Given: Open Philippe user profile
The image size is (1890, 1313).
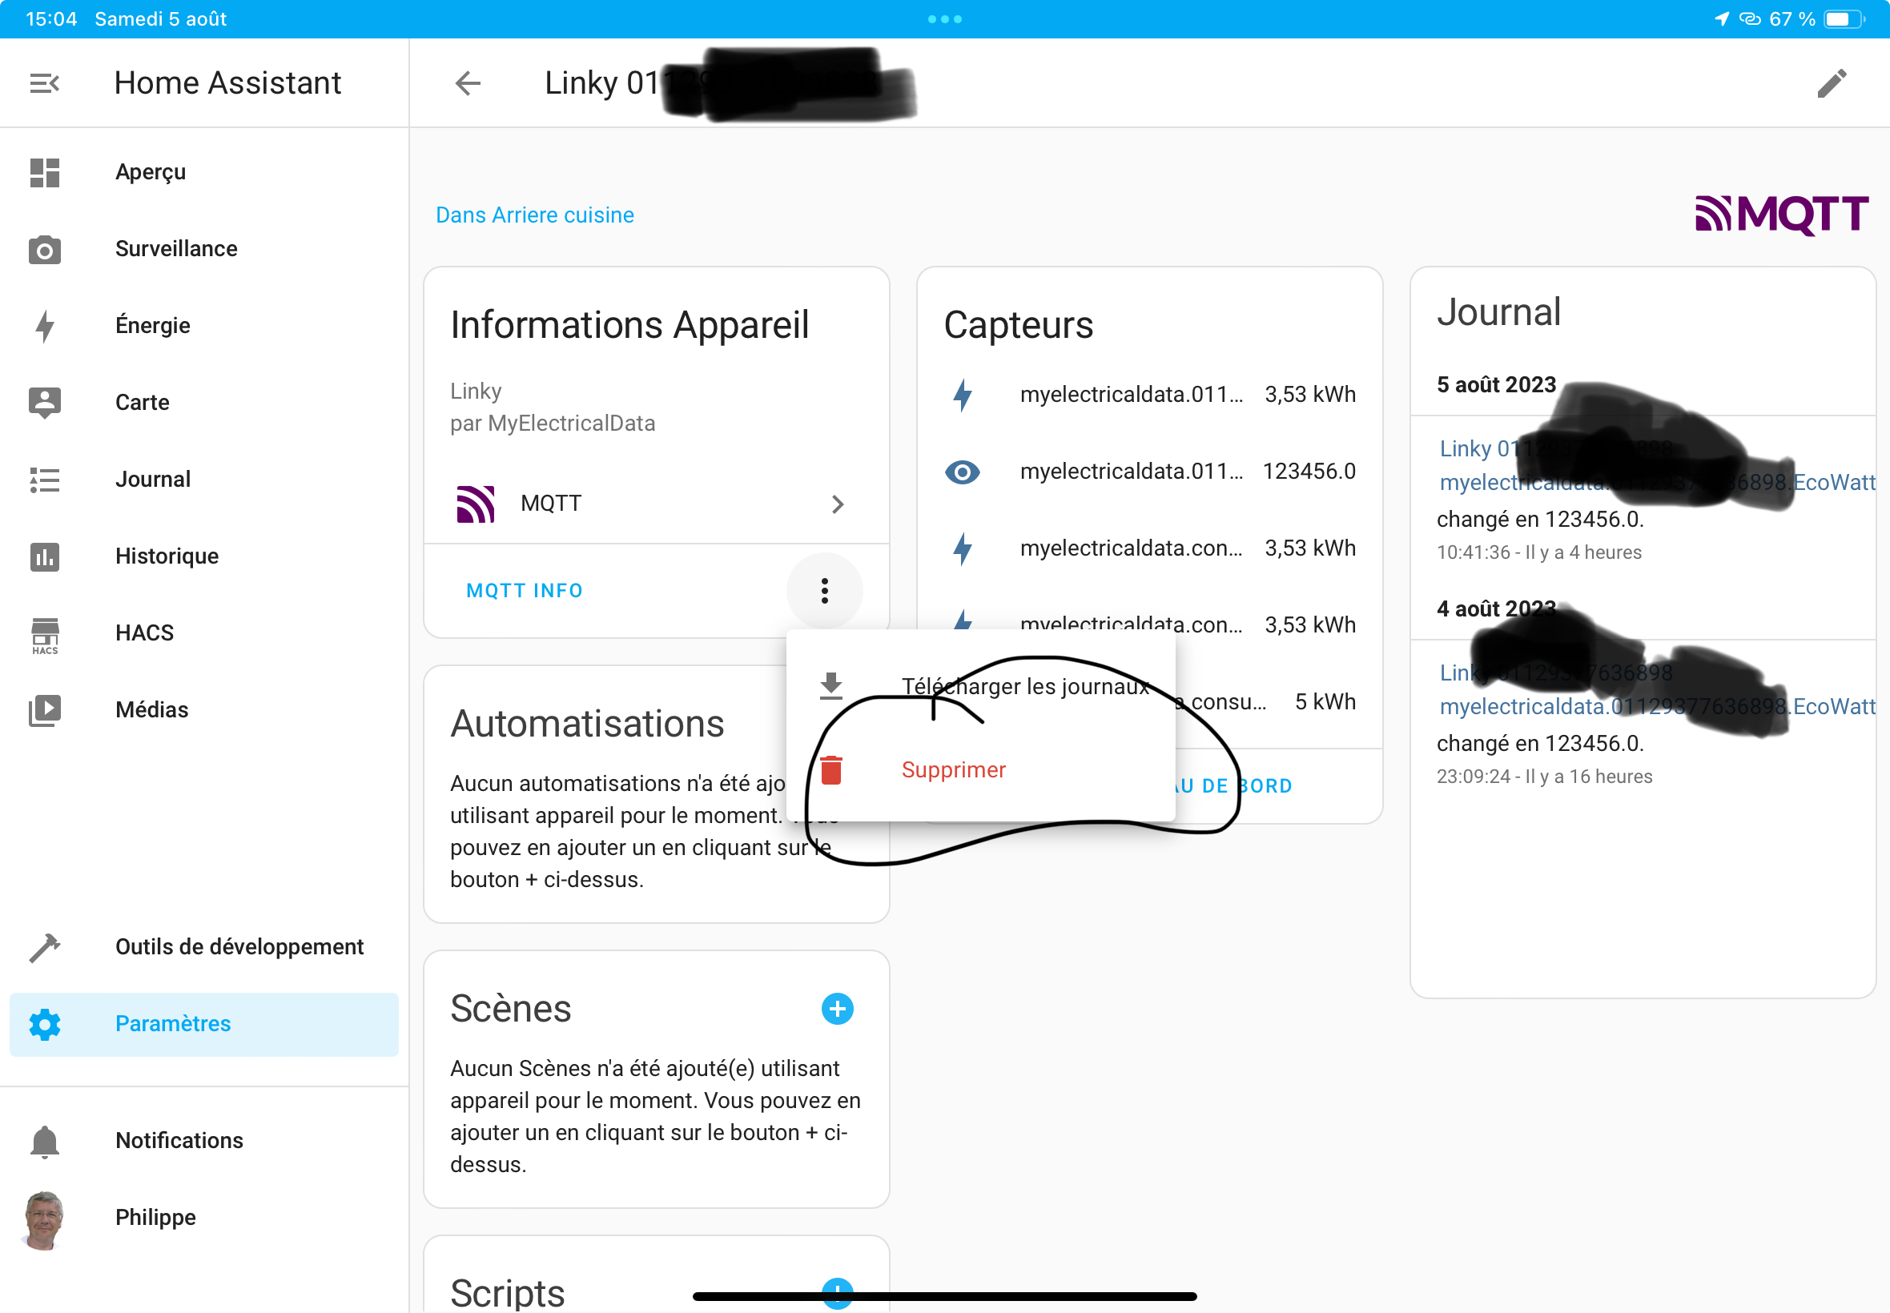Looking at the screenshot, I should coord(155,1218).
